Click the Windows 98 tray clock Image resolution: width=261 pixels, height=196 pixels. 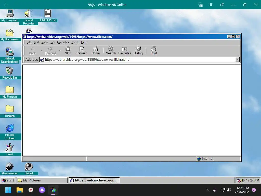pyautogui.click(x=253, y=180)
